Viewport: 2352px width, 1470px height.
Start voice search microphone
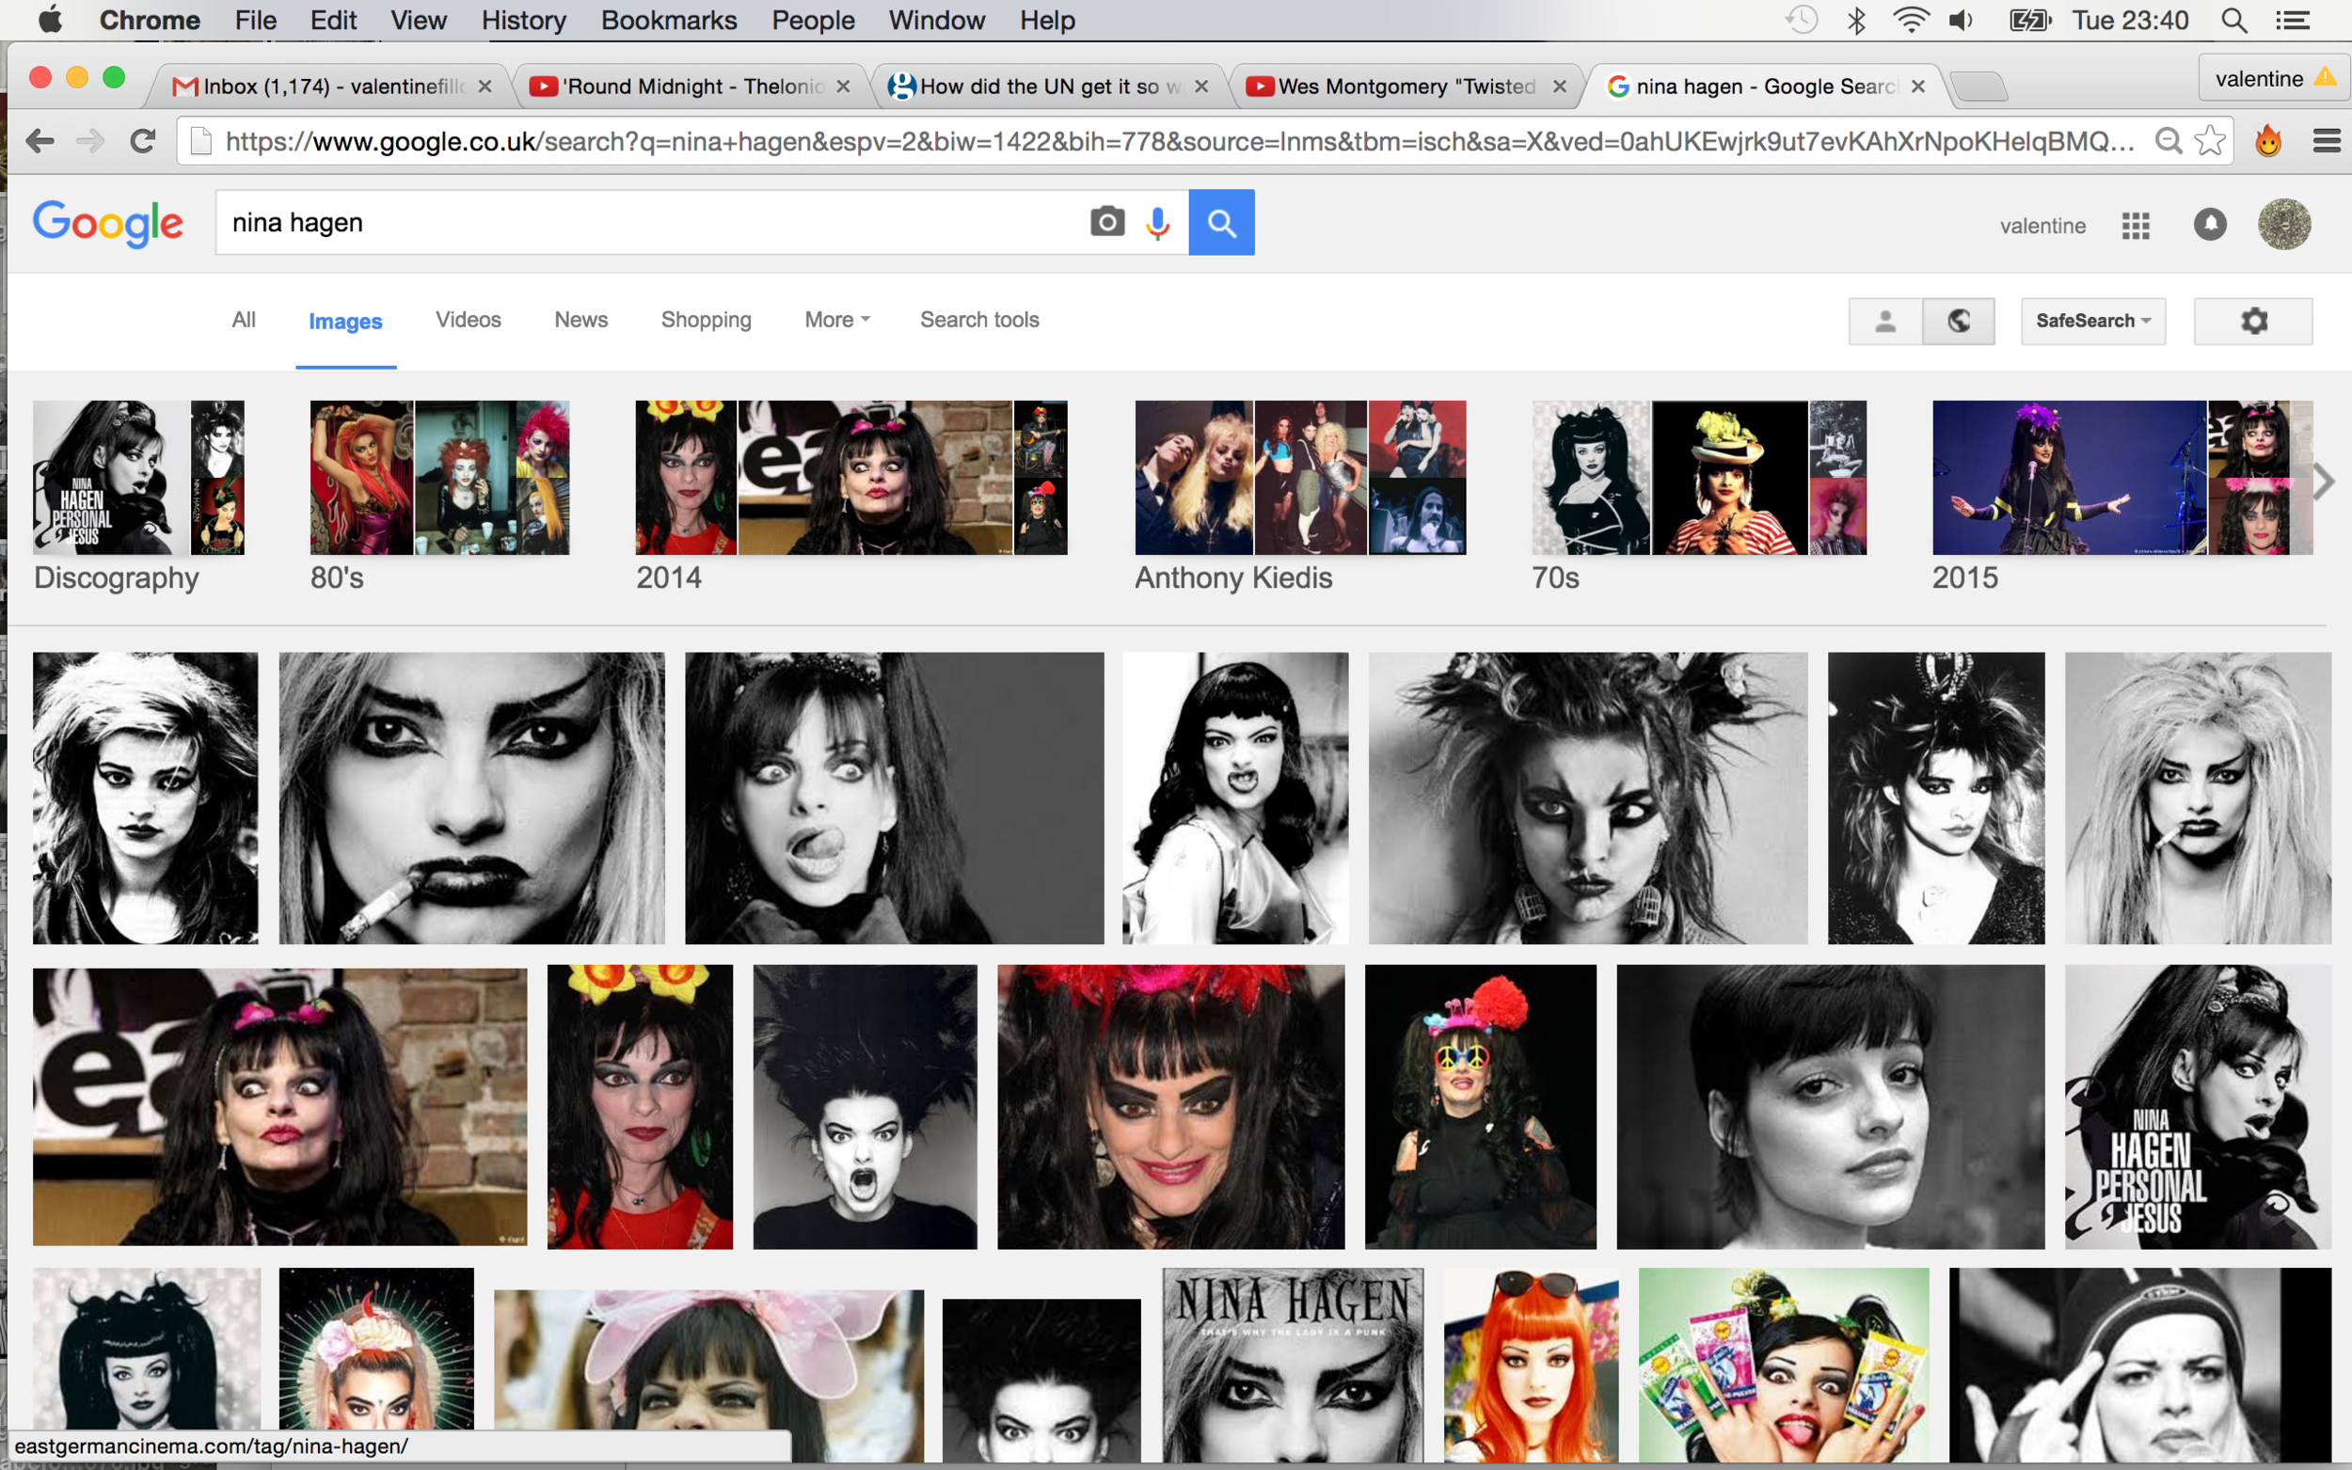(x=1158, y=223)
